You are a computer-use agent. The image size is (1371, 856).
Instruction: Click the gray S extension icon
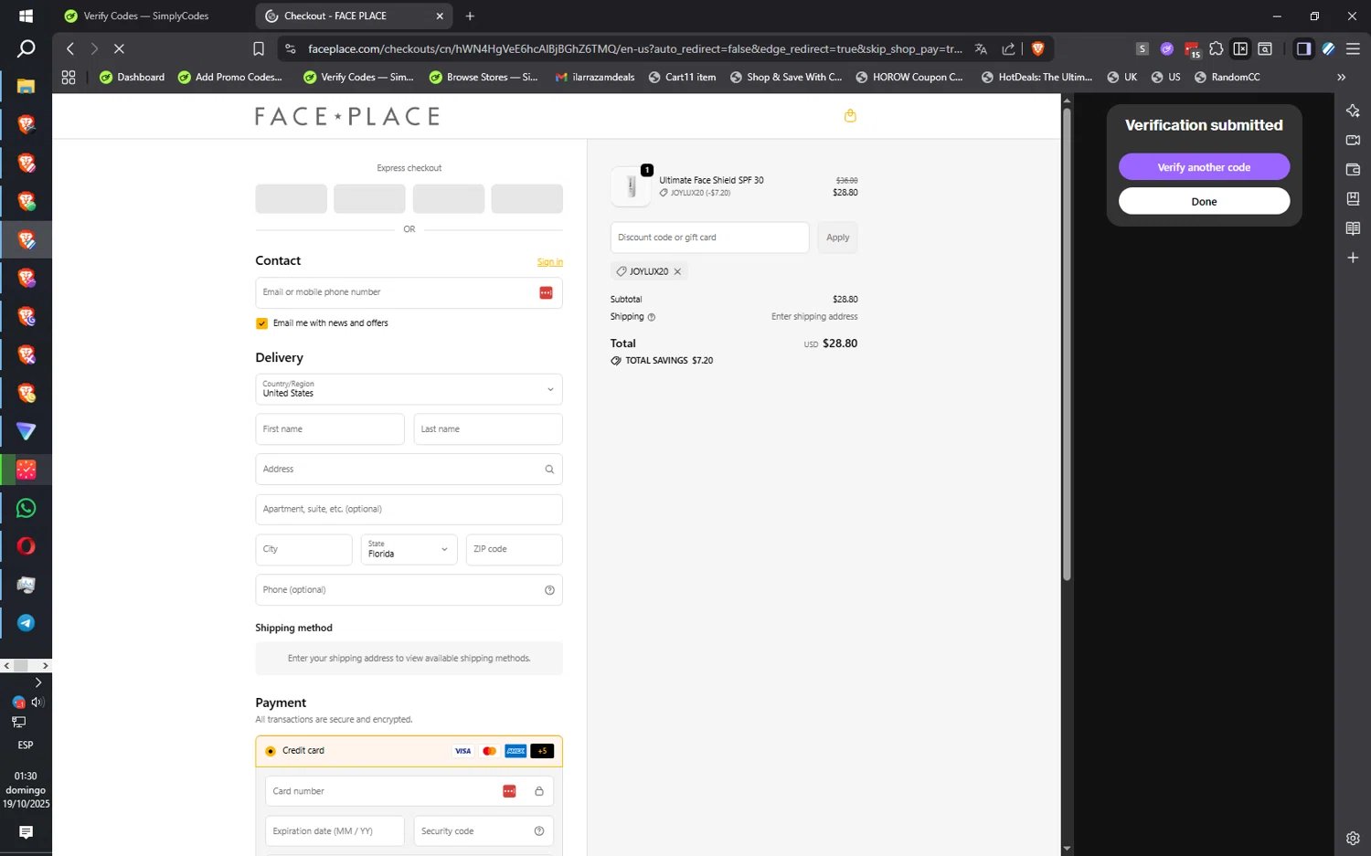[x=1142, y=48]
